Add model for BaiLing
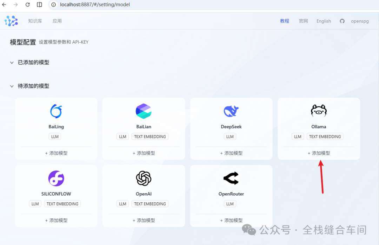 click(x=56, y=153)
